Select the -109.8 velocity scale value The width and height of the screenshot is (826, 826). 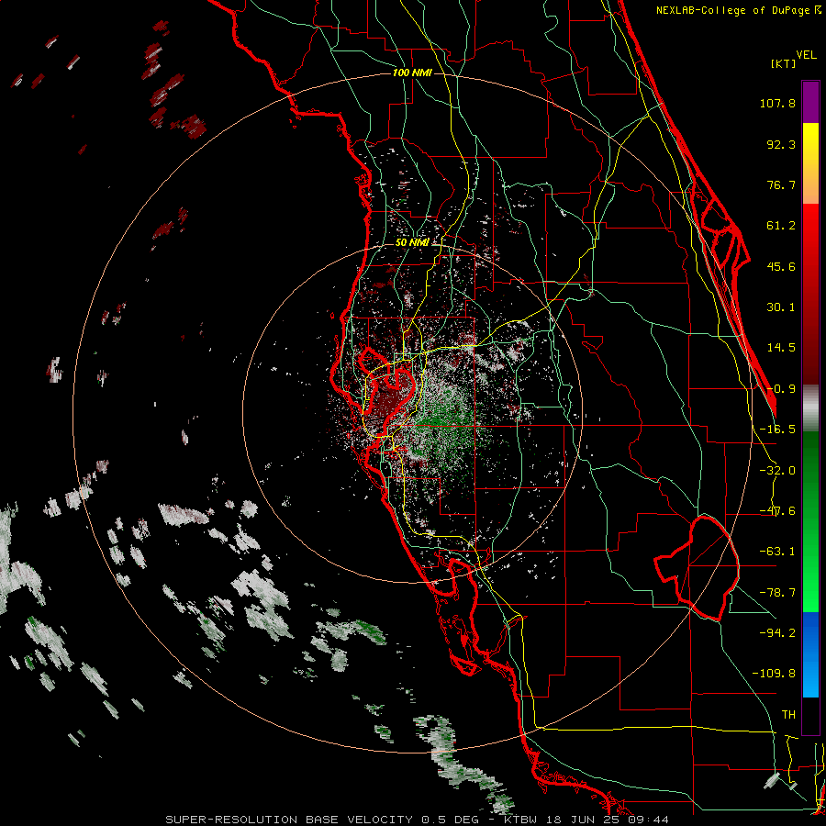(774, 674)
